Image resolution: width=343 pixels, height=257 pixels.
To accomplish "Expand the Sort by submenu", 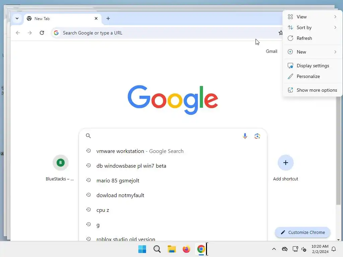I will pyautogui.click(x=313, y=27).
